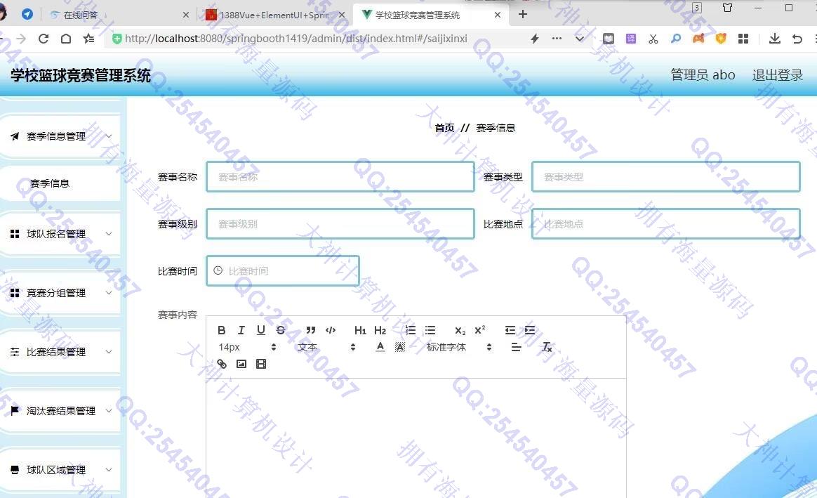Image resolution: width=817 pixels, height=498 pixels.
Task: Apply strikethrough formatting
Action: 281,330
